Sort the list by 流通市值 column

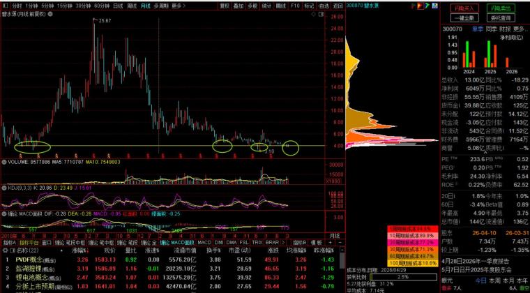click(185, 251)
